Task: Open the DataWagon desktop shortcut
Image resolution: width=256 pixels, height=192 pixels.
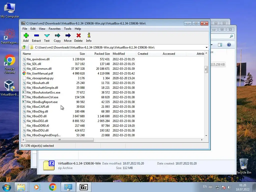Action: click(10, 36)
